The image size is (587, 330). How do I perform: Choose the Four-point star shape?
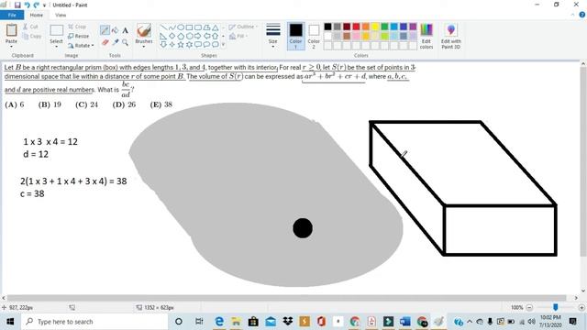[x=172, y=45]
